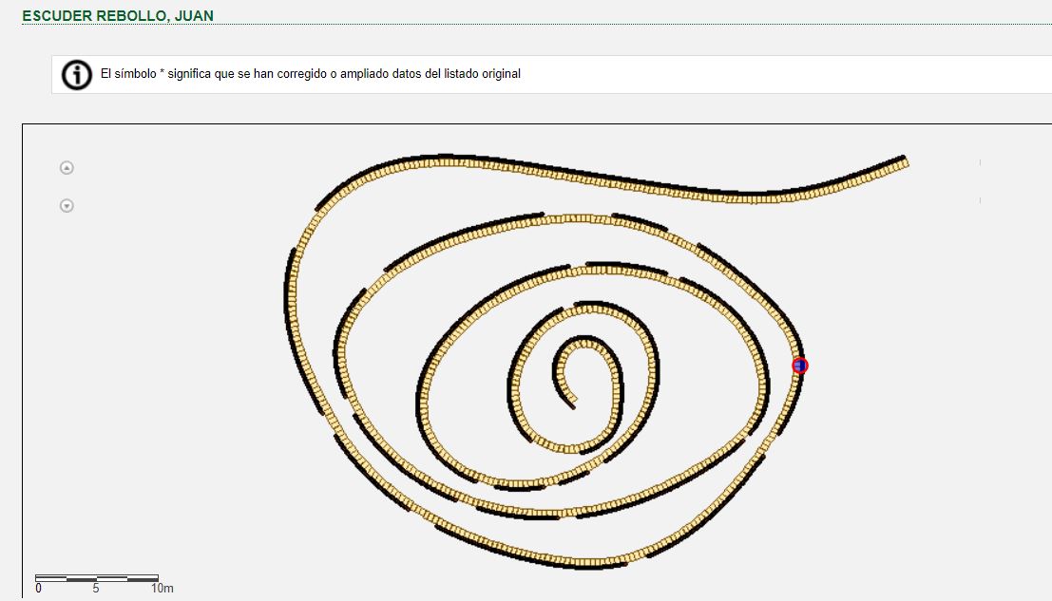
Task: Click the map scale bar graphic
Action: click(x=96, y=577)
